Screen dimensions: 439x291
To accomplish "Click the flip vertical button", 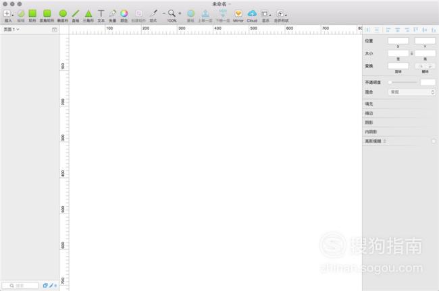I will point(430,66).
